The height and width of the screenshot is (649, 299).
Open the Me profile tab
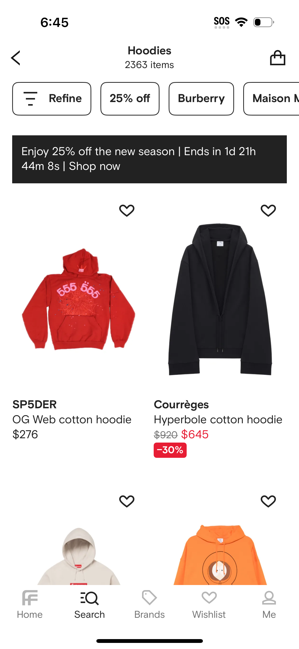(x=269, y=605)
